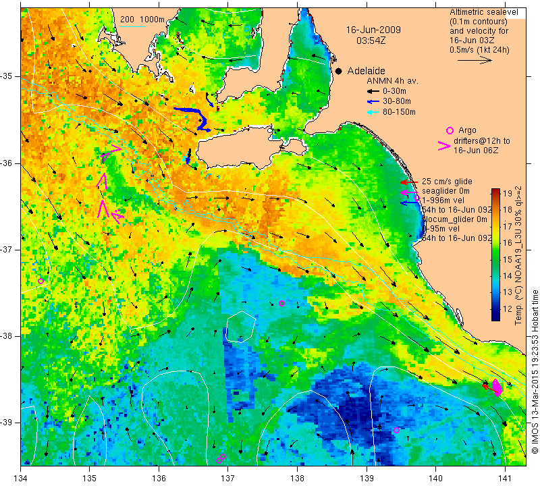
Task: Click the 0-95m vel text
Action: tap(441, 228)
